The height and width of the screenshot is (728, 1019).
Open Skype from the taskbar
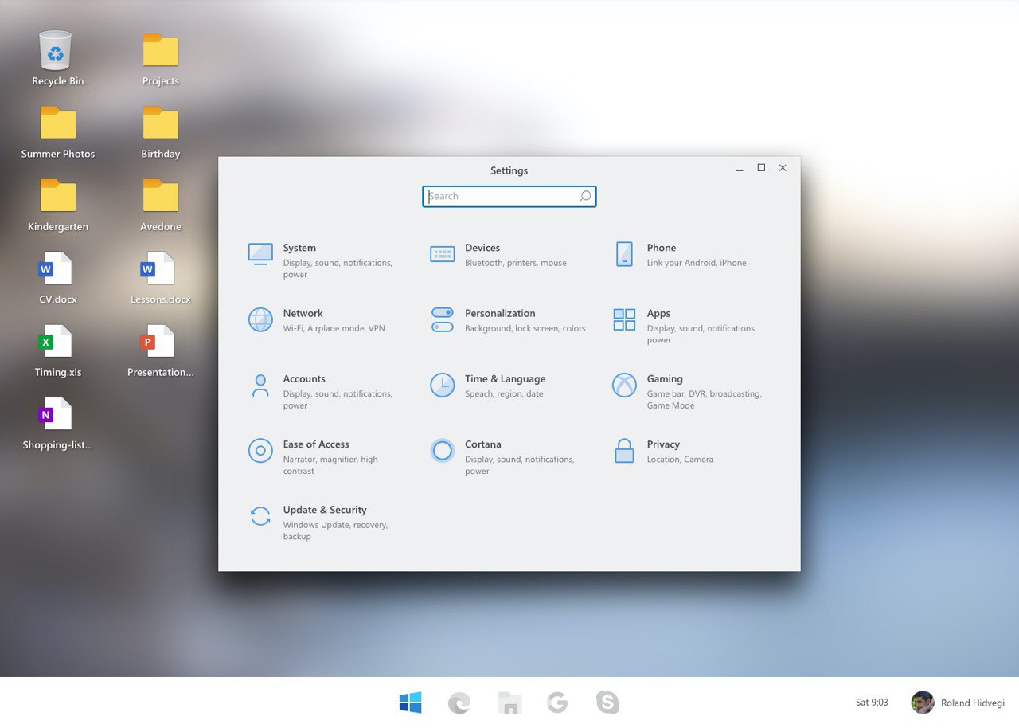coord(607,703)
